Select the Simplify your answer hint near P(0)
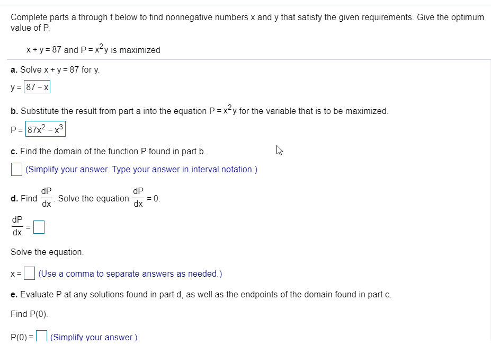 pos(93,337)
